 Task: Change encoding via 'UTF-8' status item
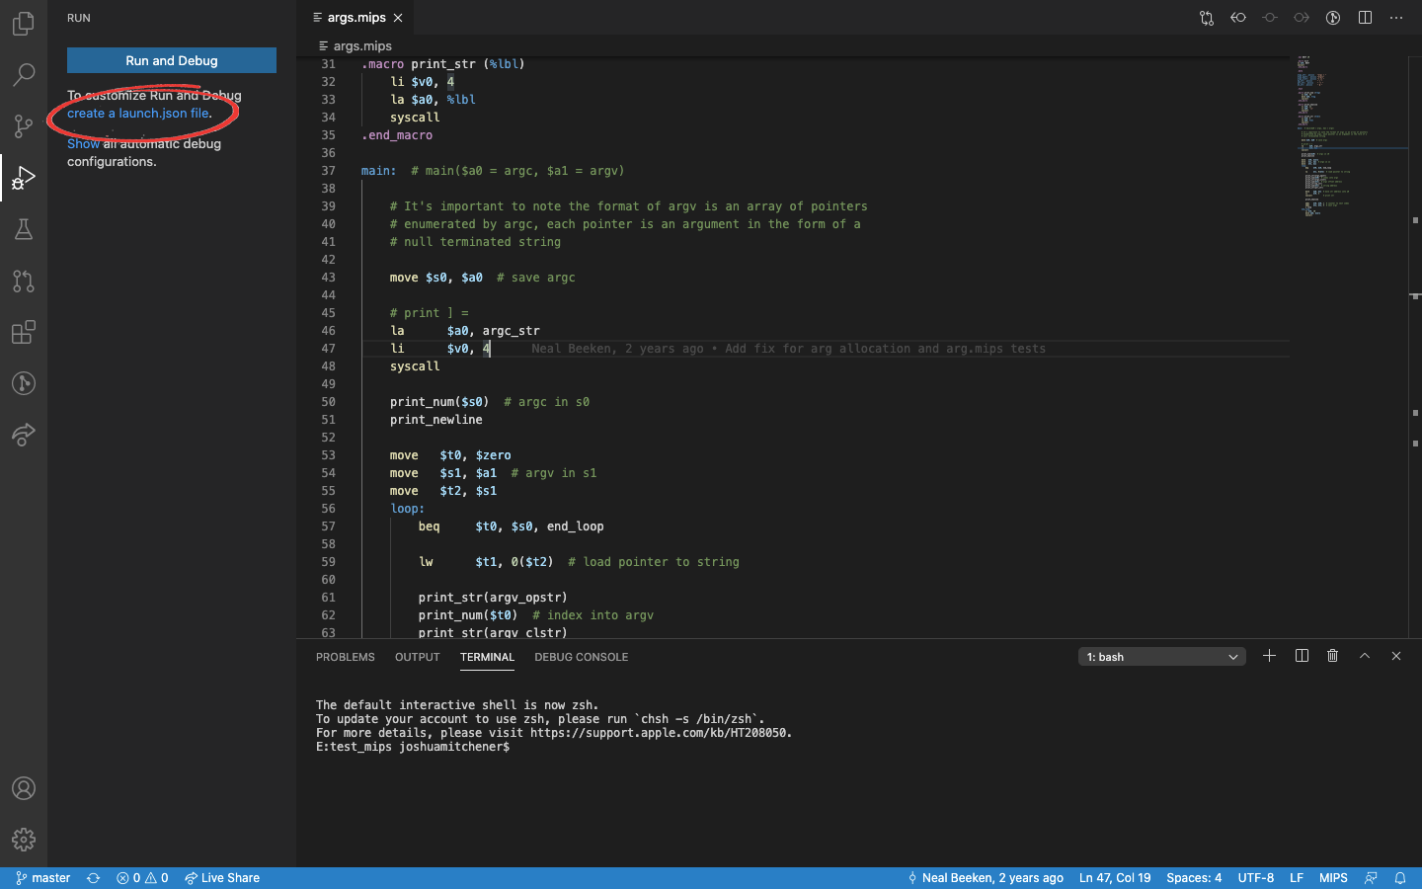(x=1256, y=878)
